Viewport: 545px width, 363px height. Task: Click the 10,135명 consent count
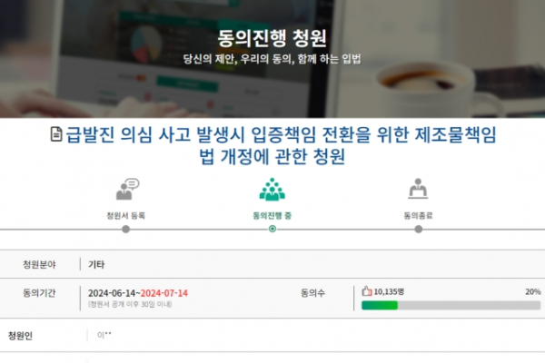[389, 291]
